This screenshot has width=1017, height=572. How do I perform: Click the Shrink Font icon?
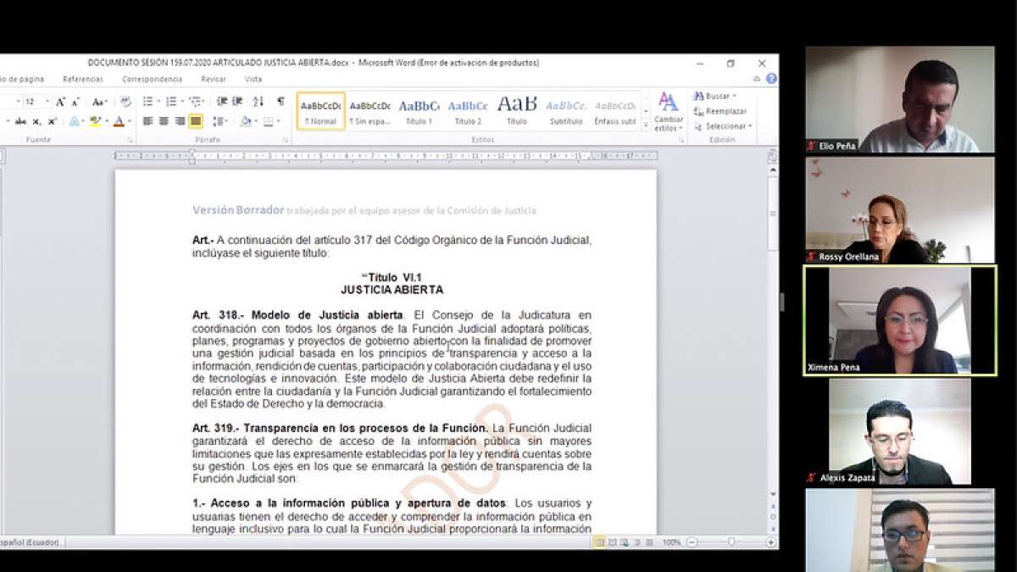[75, 102]
